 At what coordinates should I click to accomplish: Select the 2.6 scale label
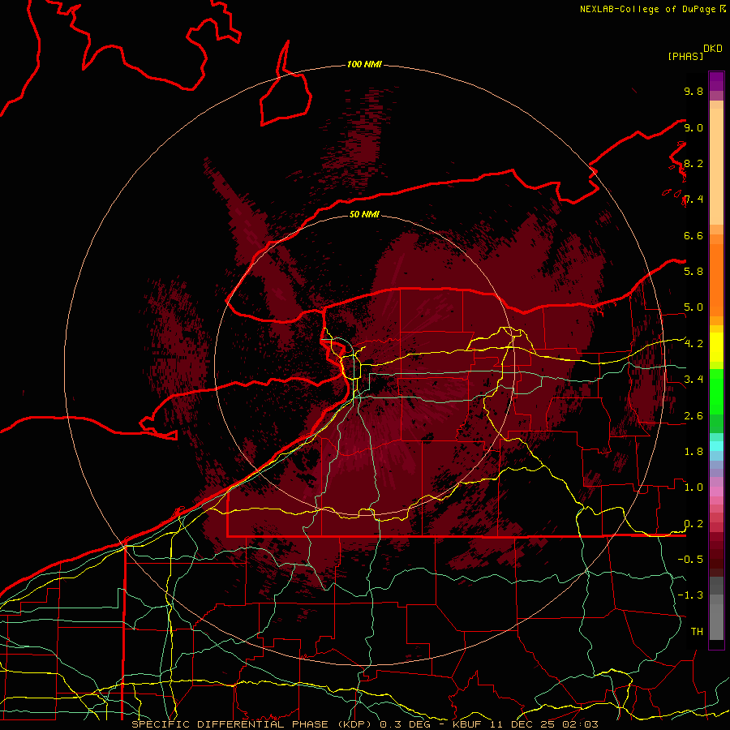click(693, 416)
